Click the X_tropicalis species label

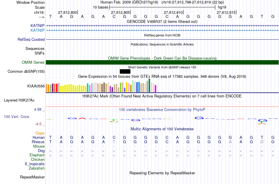point(35,164)
